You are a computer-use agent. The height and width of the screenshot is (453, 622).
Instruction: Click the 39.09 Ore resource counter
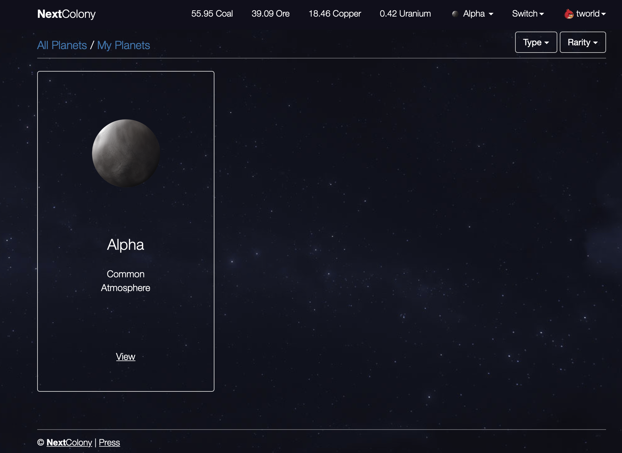[x=270, y=14]
